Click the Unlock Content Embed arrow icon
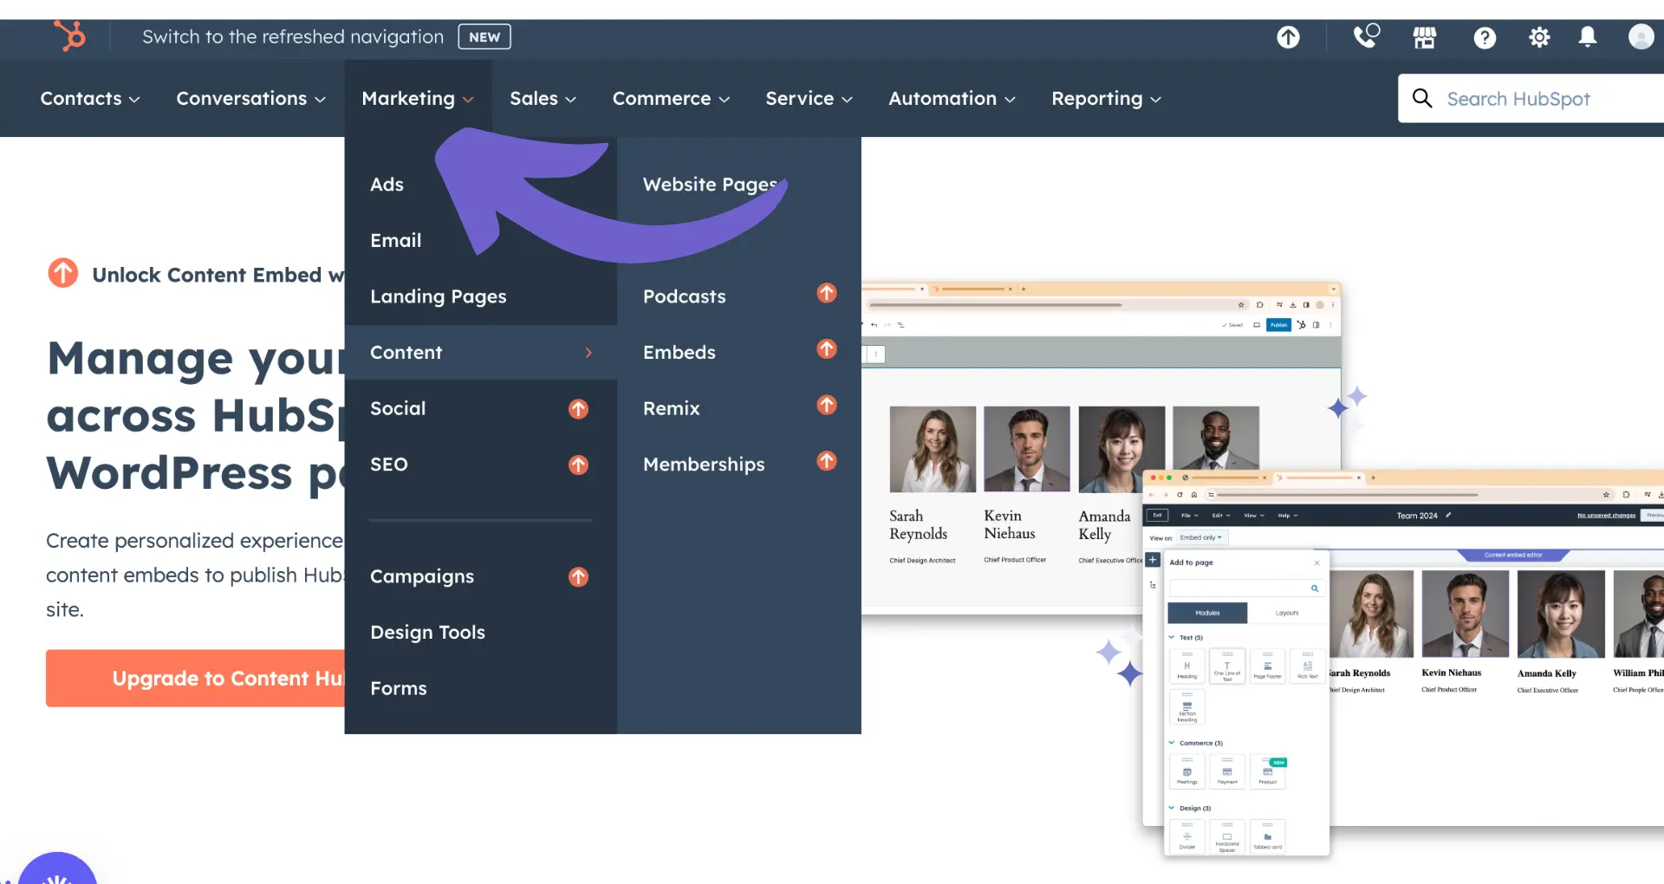 (x=62, y=273)
